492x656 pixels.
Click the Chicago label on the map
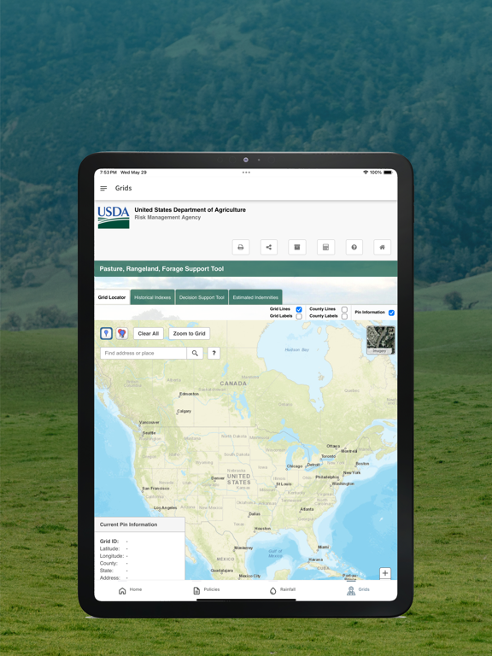coord(295,466)
